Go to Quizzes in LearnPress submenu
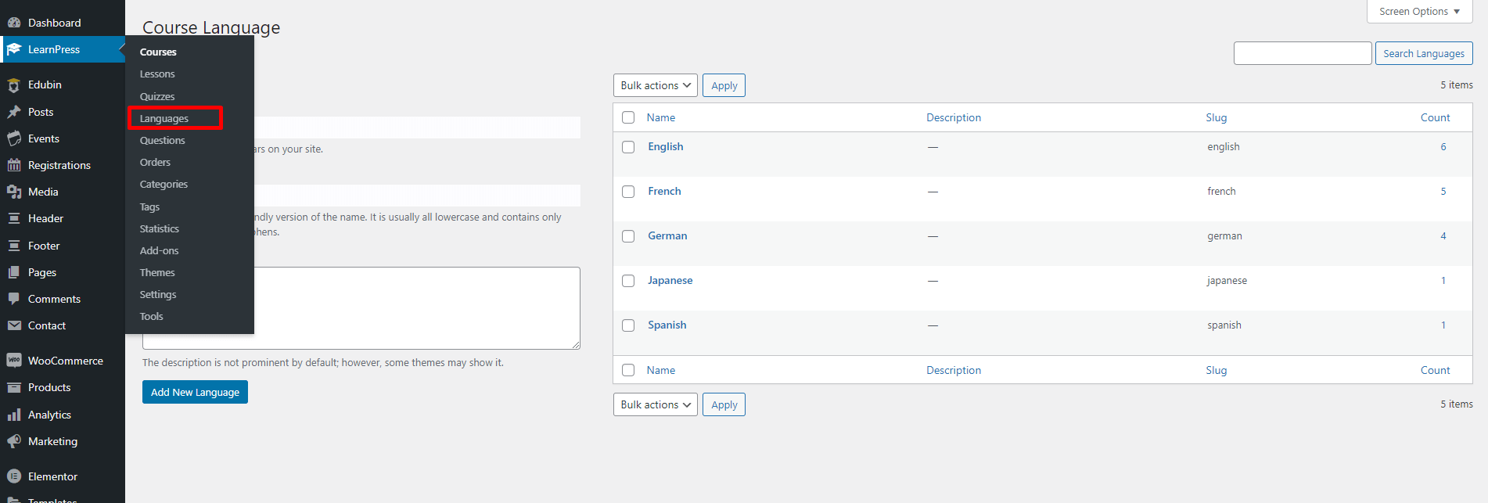Viewport: 1488px width, 503px height. pyautogui.click(x=157, y=96)
